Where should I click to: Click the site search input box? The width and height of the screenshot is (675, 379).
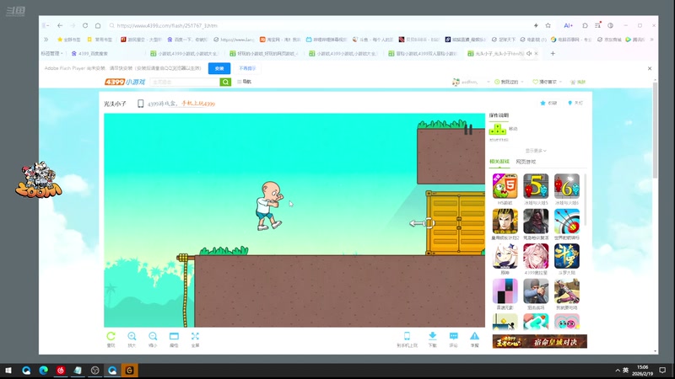[x=185, y=82]
